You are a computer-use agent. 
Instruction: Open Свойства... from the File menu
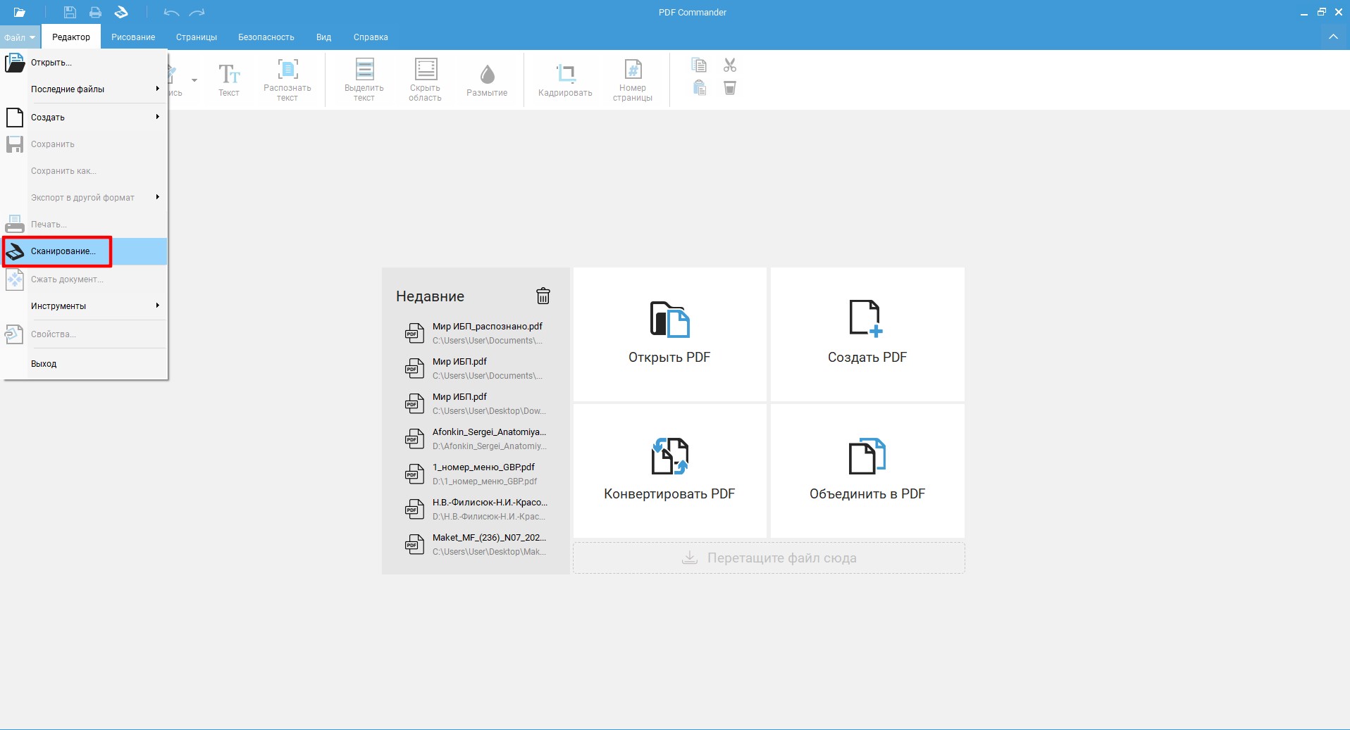85,334
